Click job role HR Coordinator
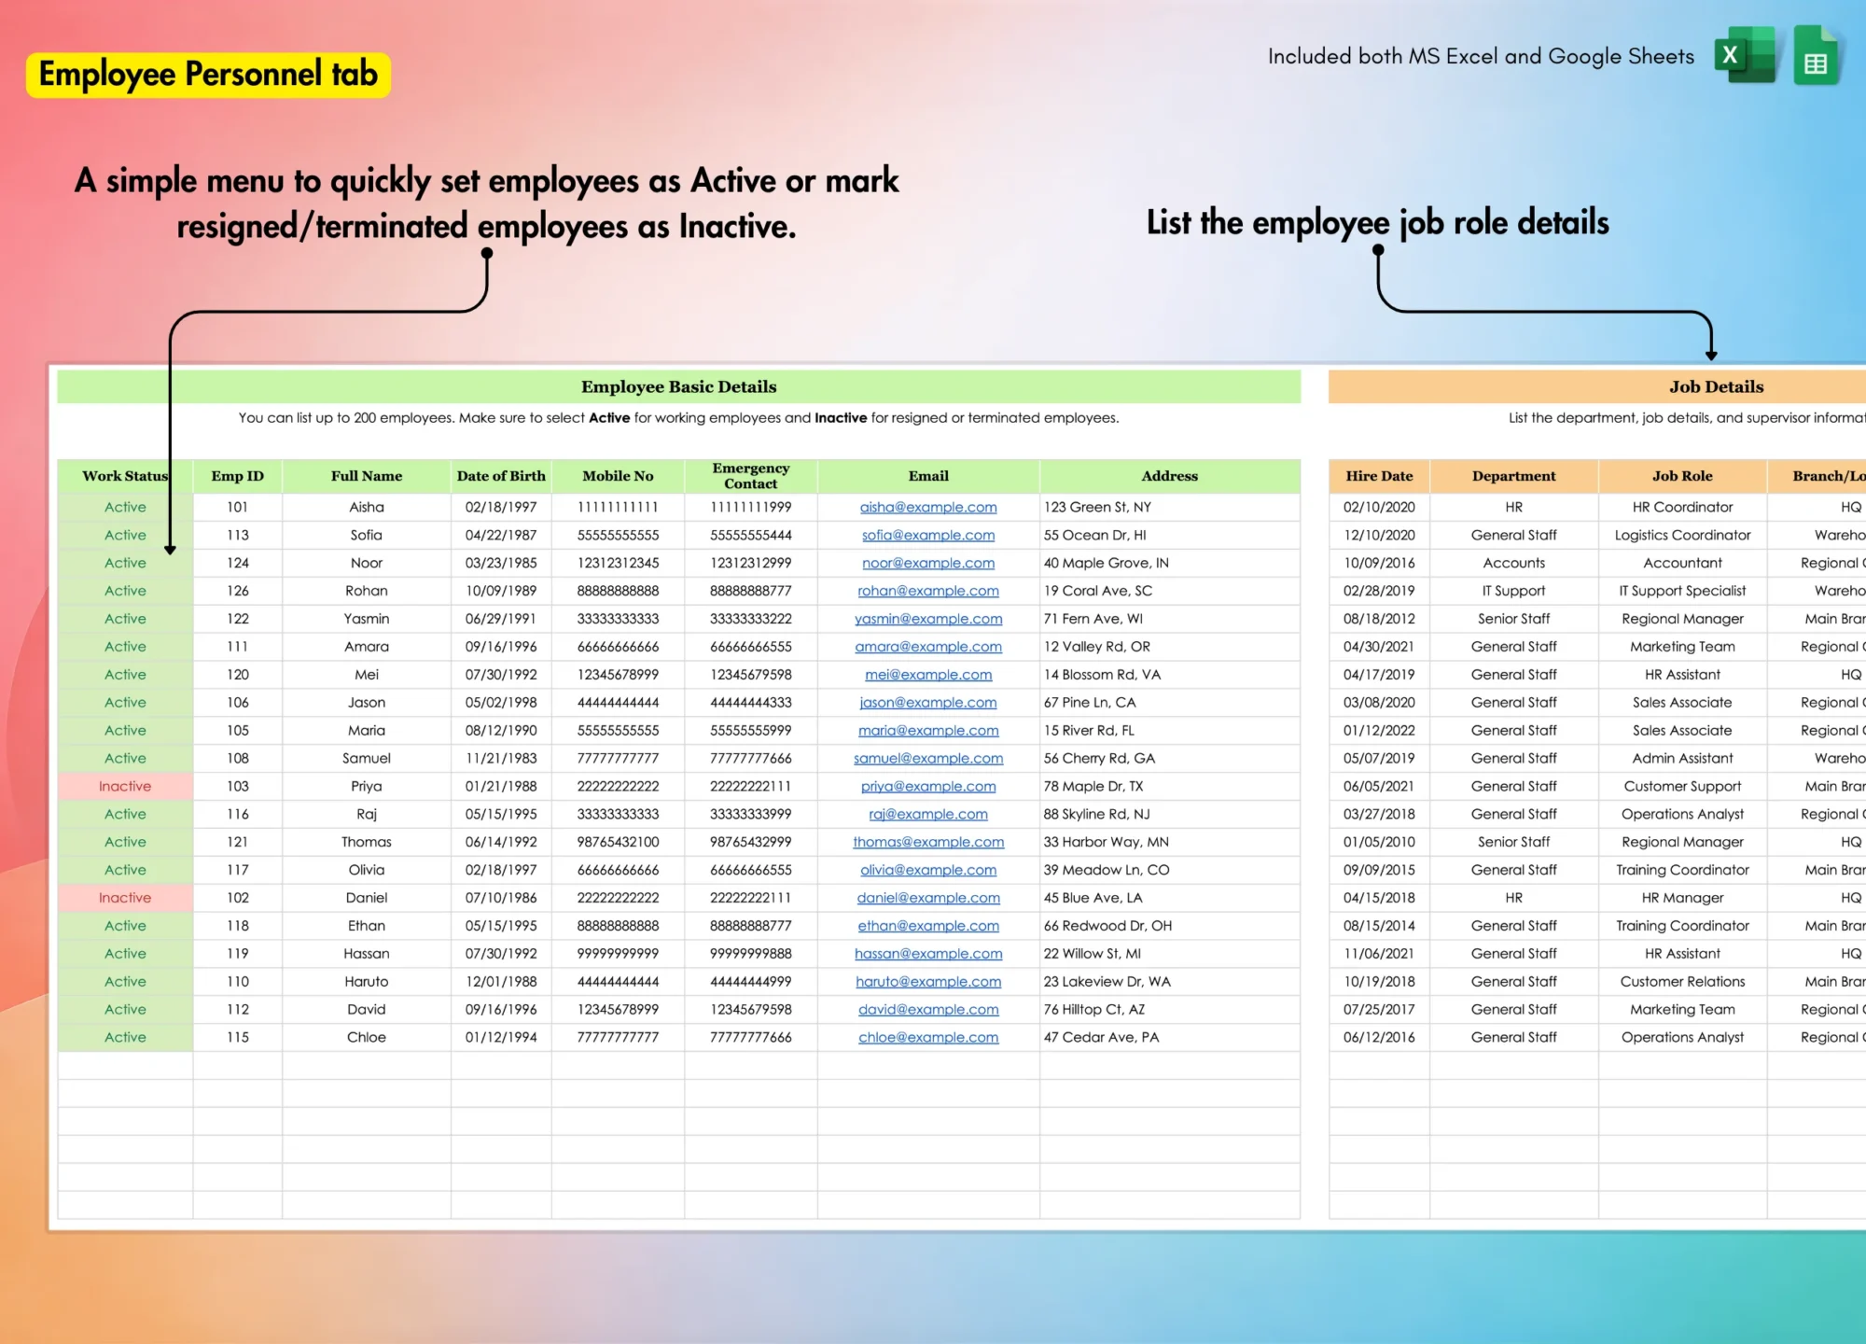This screenshot has height=1344, width=1866. 1682,507
